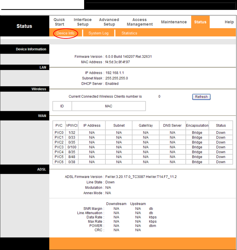This screenshot has width=237, height=250.
Task: Click the DNS Server column header
Action: coord(172,126)
